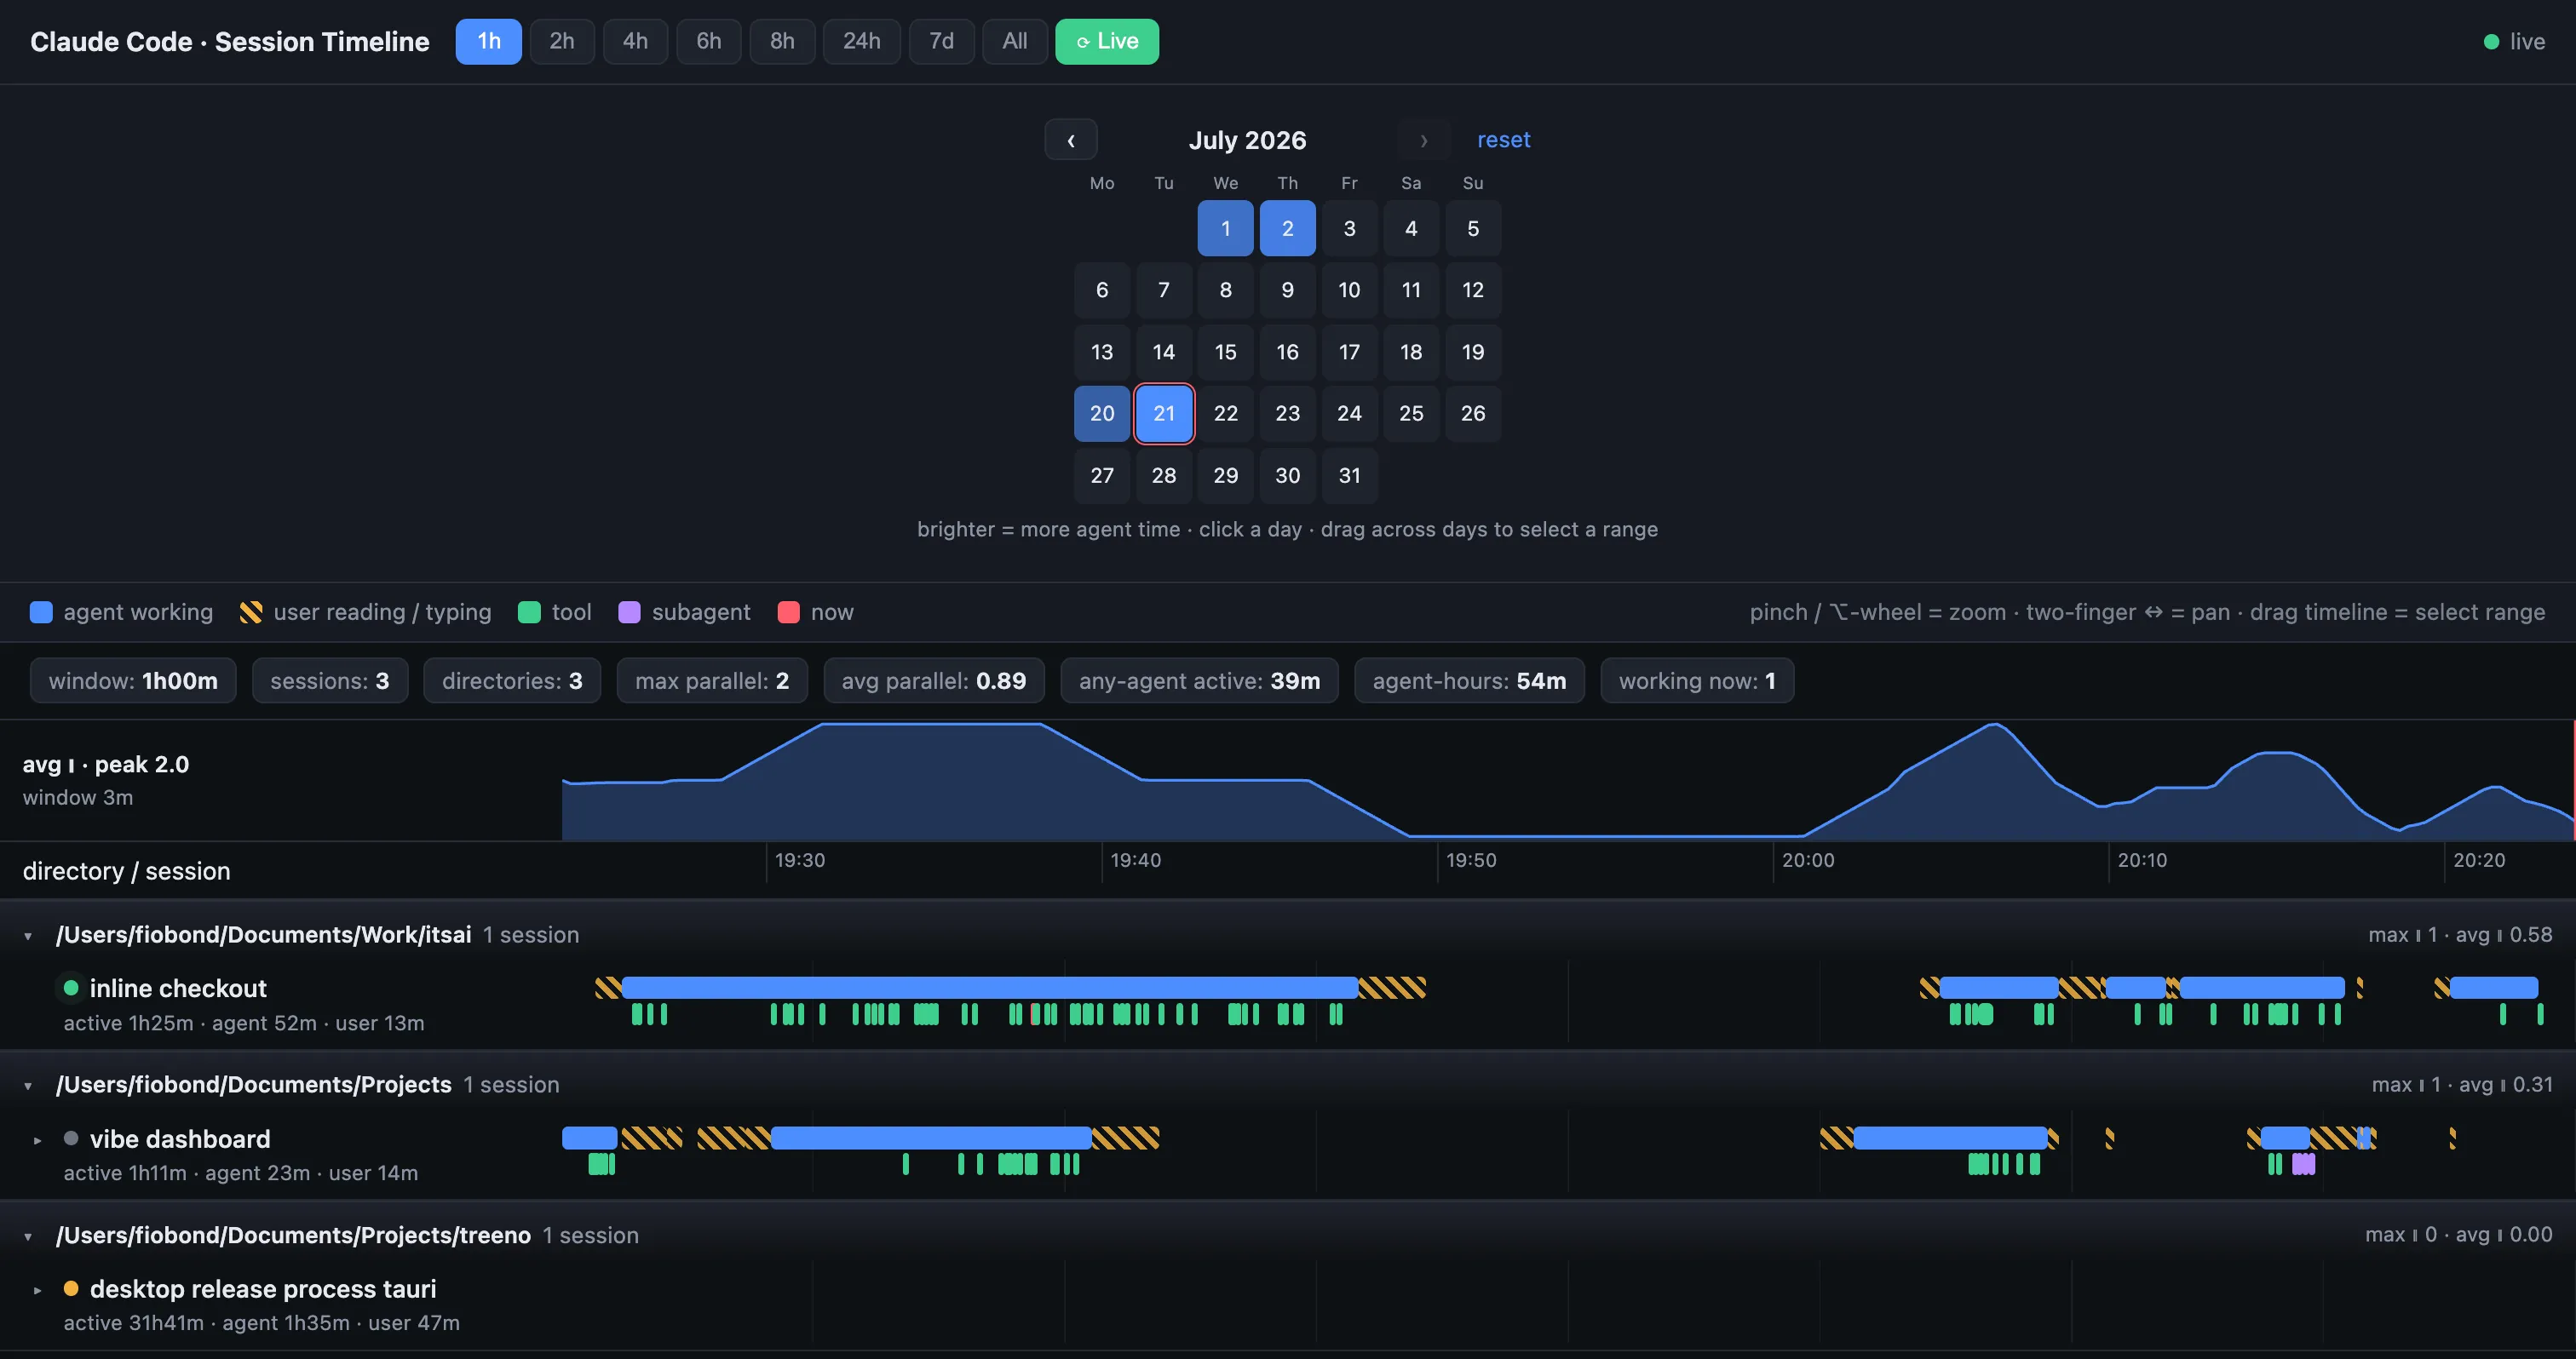Collapse the Work/itsai directory group
The height and width of the screenshot is (1359, 2576).
point(28,937)
